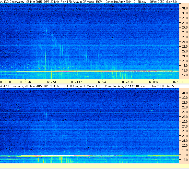
Task: Select the 05:50:00 time axis label
Action: coord(5,82)
